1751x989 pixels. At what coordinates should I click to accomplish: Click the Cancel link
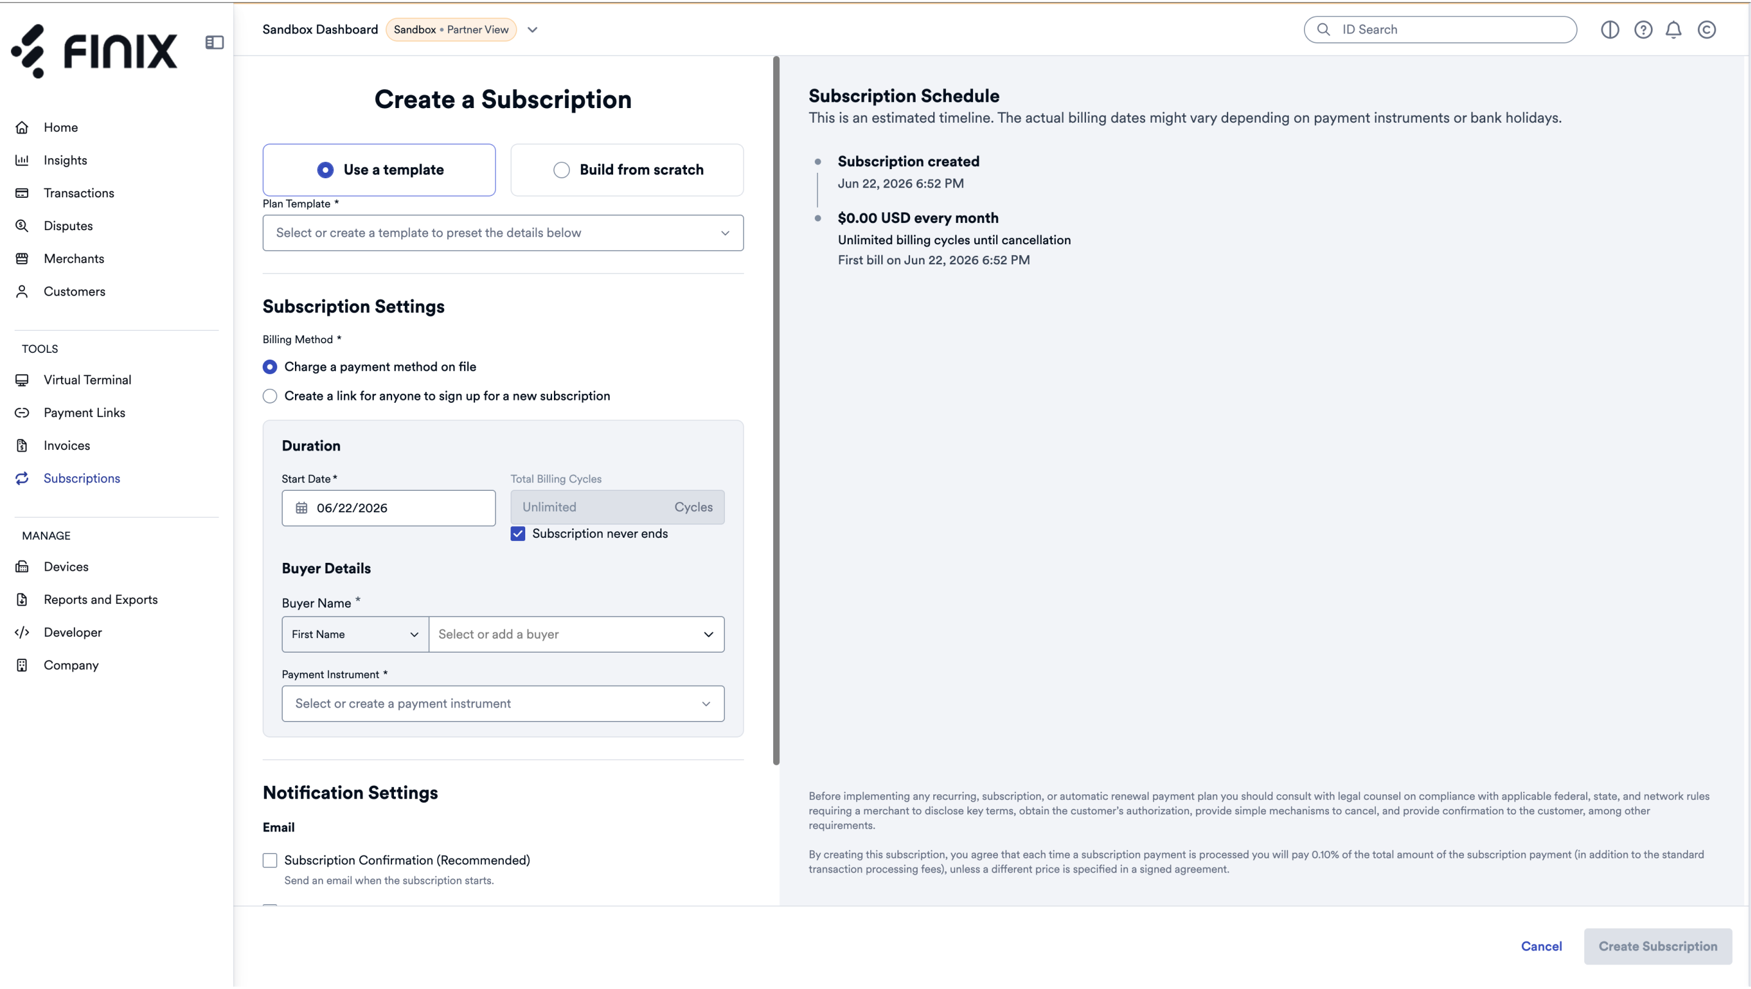click(1541, 946)
